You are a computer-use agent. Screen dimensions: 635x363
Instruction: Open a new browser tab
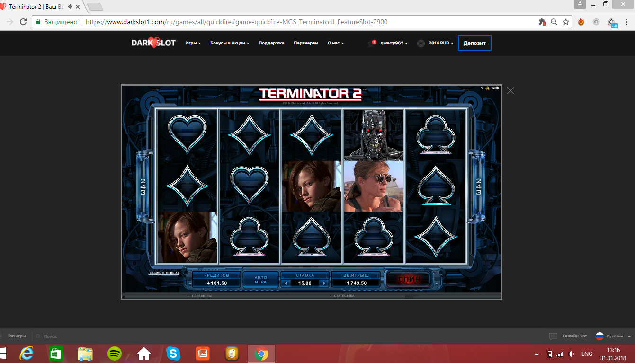point(95,7)
